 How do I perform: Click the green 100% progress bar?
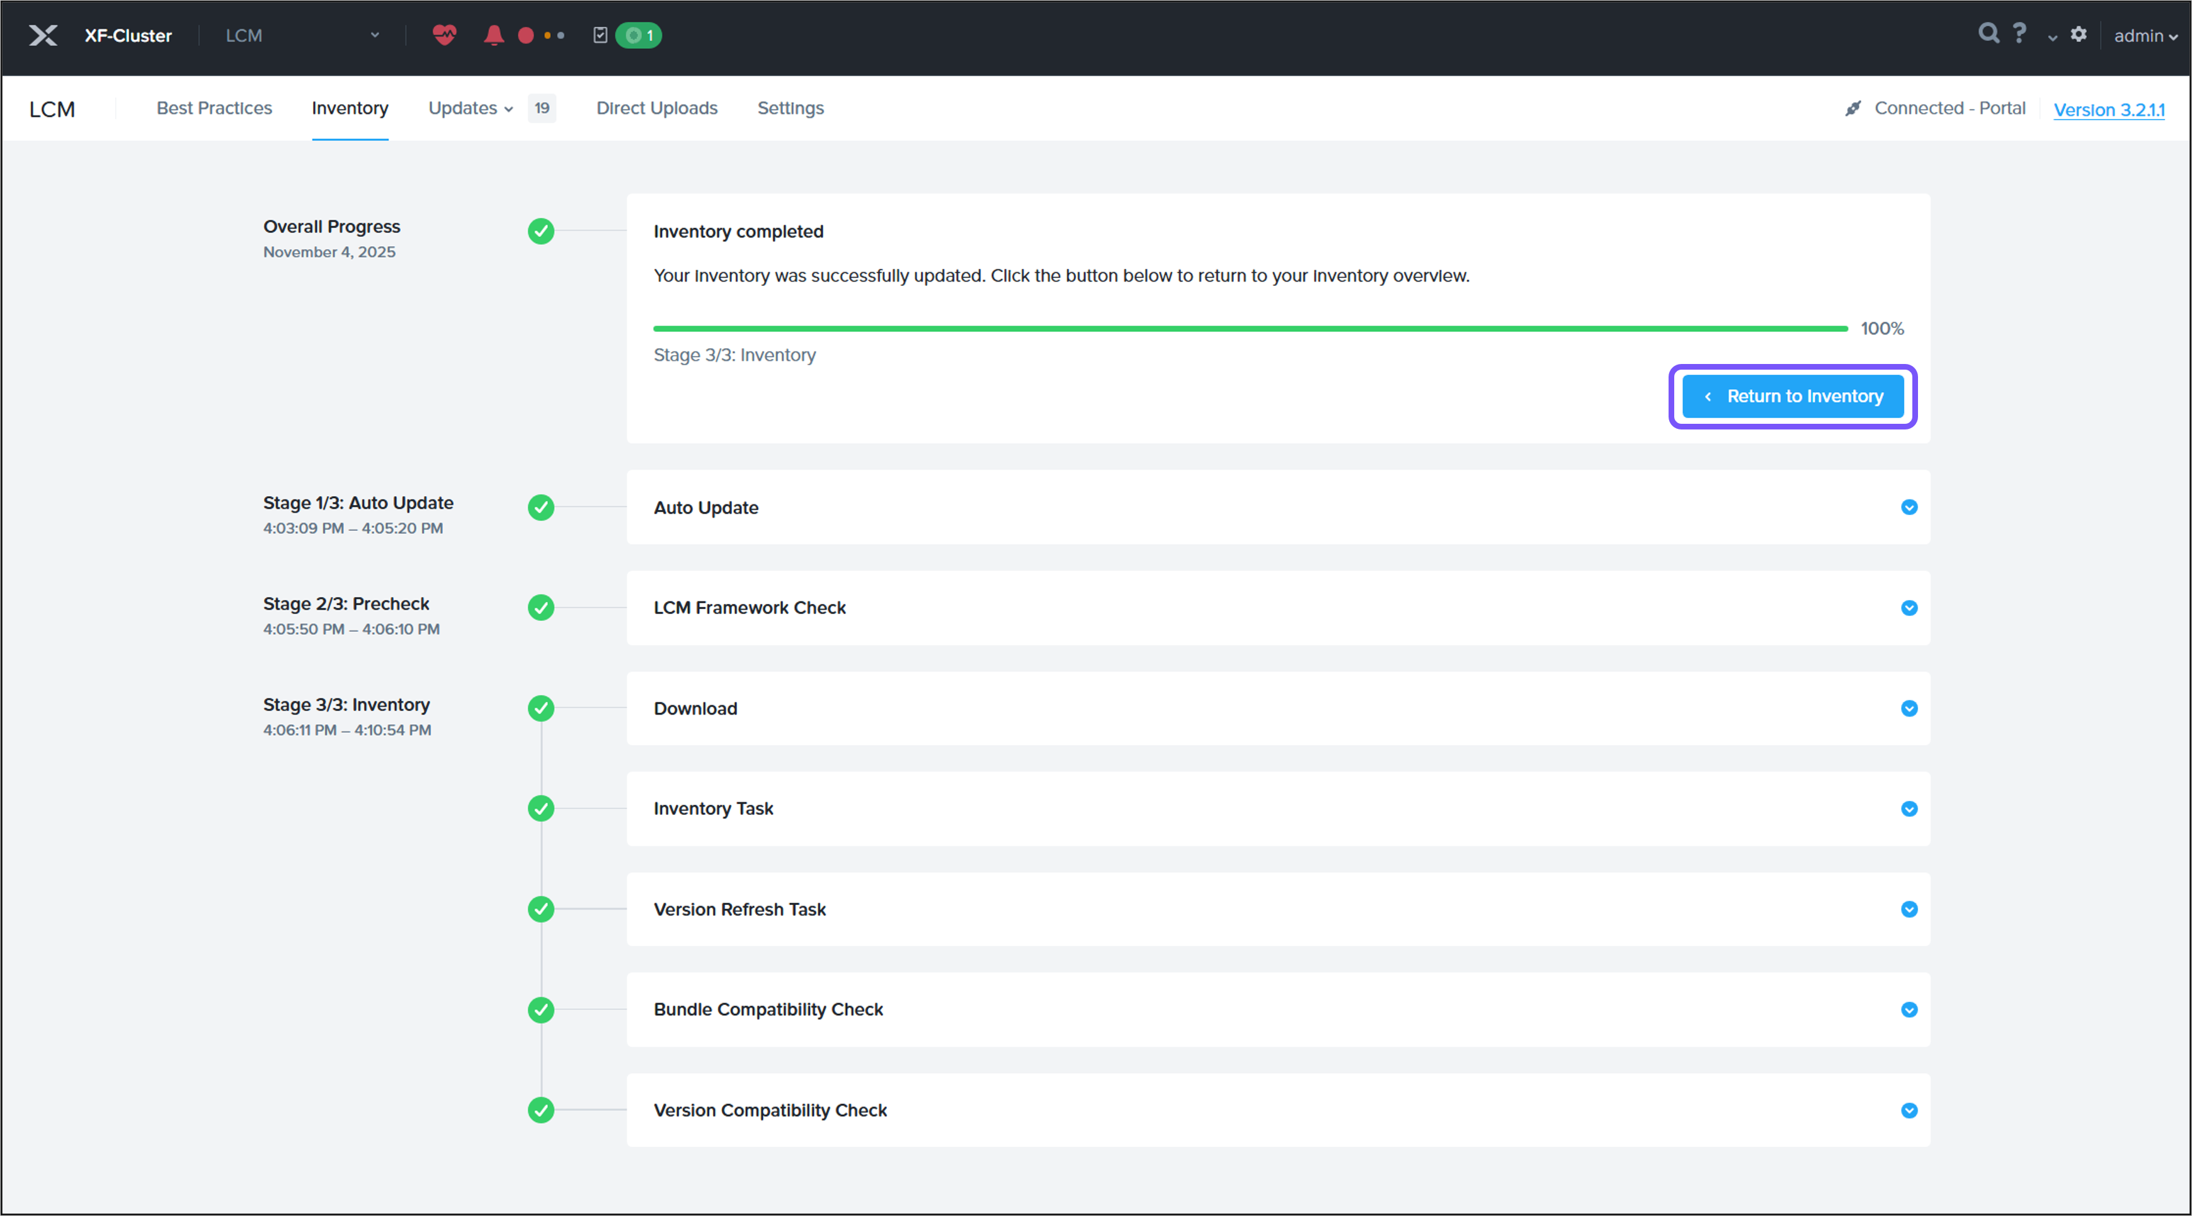[x=1249, y=329]
